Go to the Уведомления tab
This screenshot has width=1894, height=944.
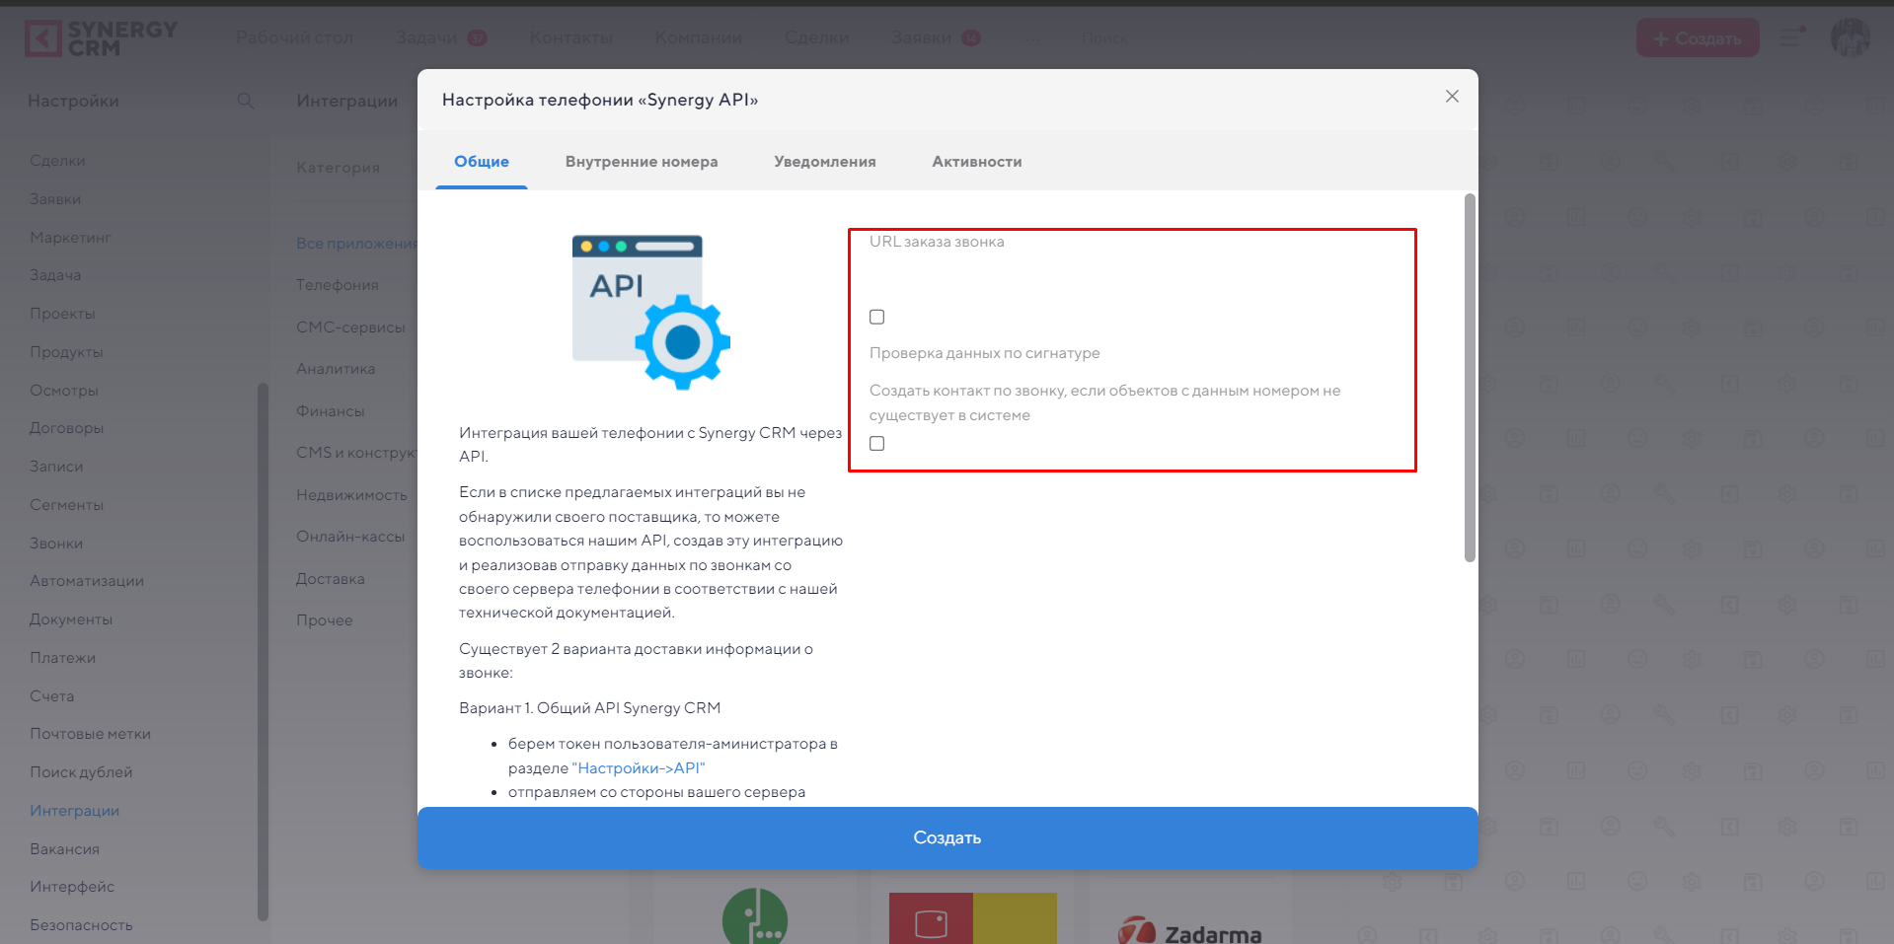(825, 162)
